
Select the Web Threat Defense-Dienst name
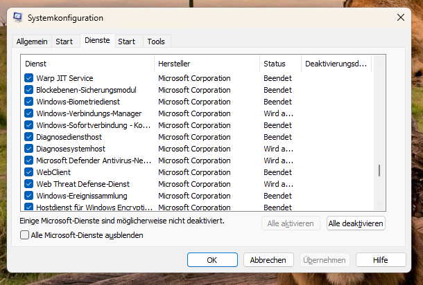(83, 184)
